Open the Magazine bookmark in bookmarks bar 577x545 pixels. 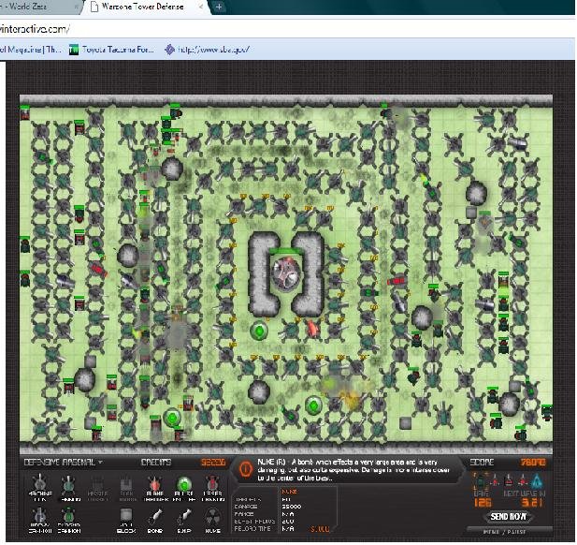(x=30, y=49)
